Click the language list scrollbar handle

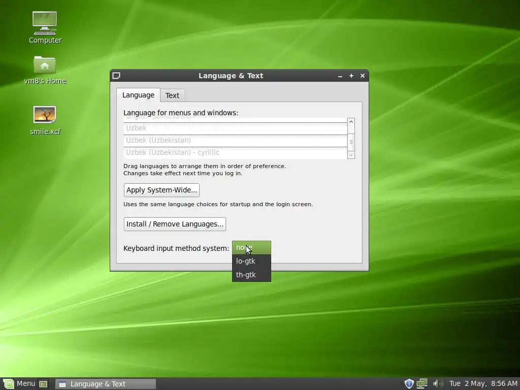click(x=351, y=142)
